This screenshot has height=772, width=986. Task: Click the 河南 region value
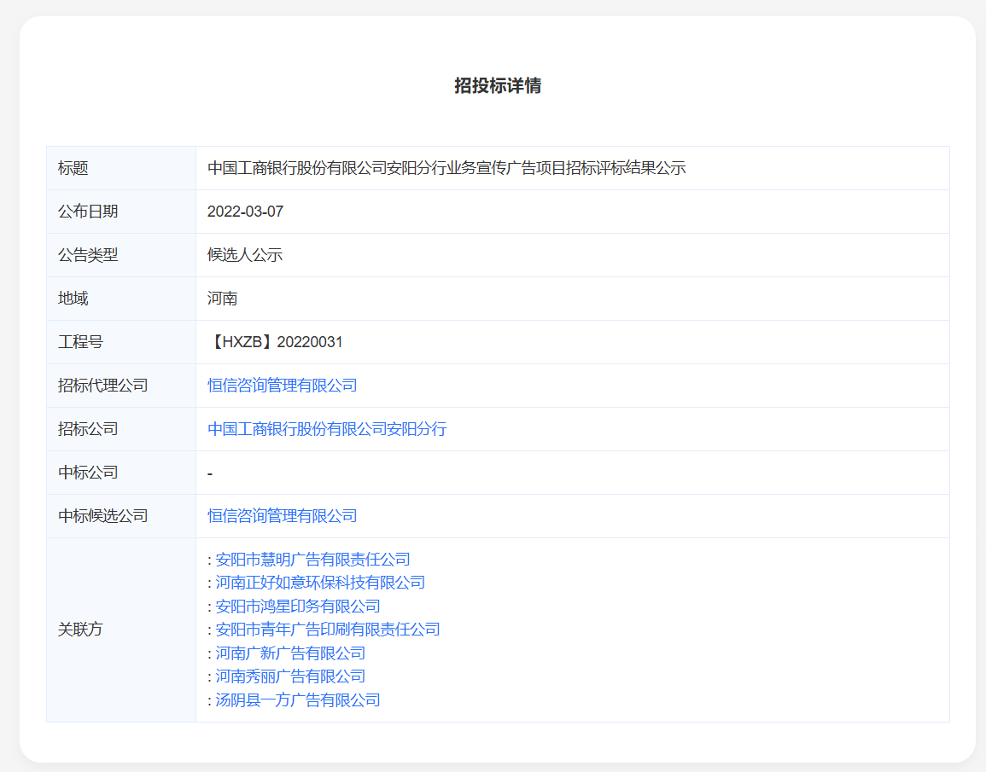[223, 299]
